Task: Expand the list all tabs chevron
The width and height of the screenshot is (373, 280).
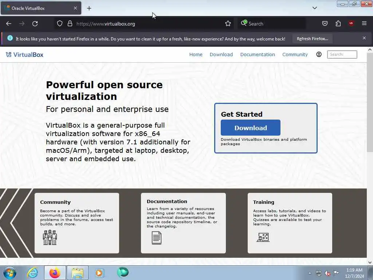Action: (314, 8)
